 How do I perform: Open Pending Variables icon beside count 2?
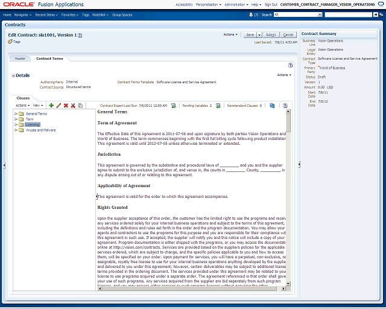(218, 106)
